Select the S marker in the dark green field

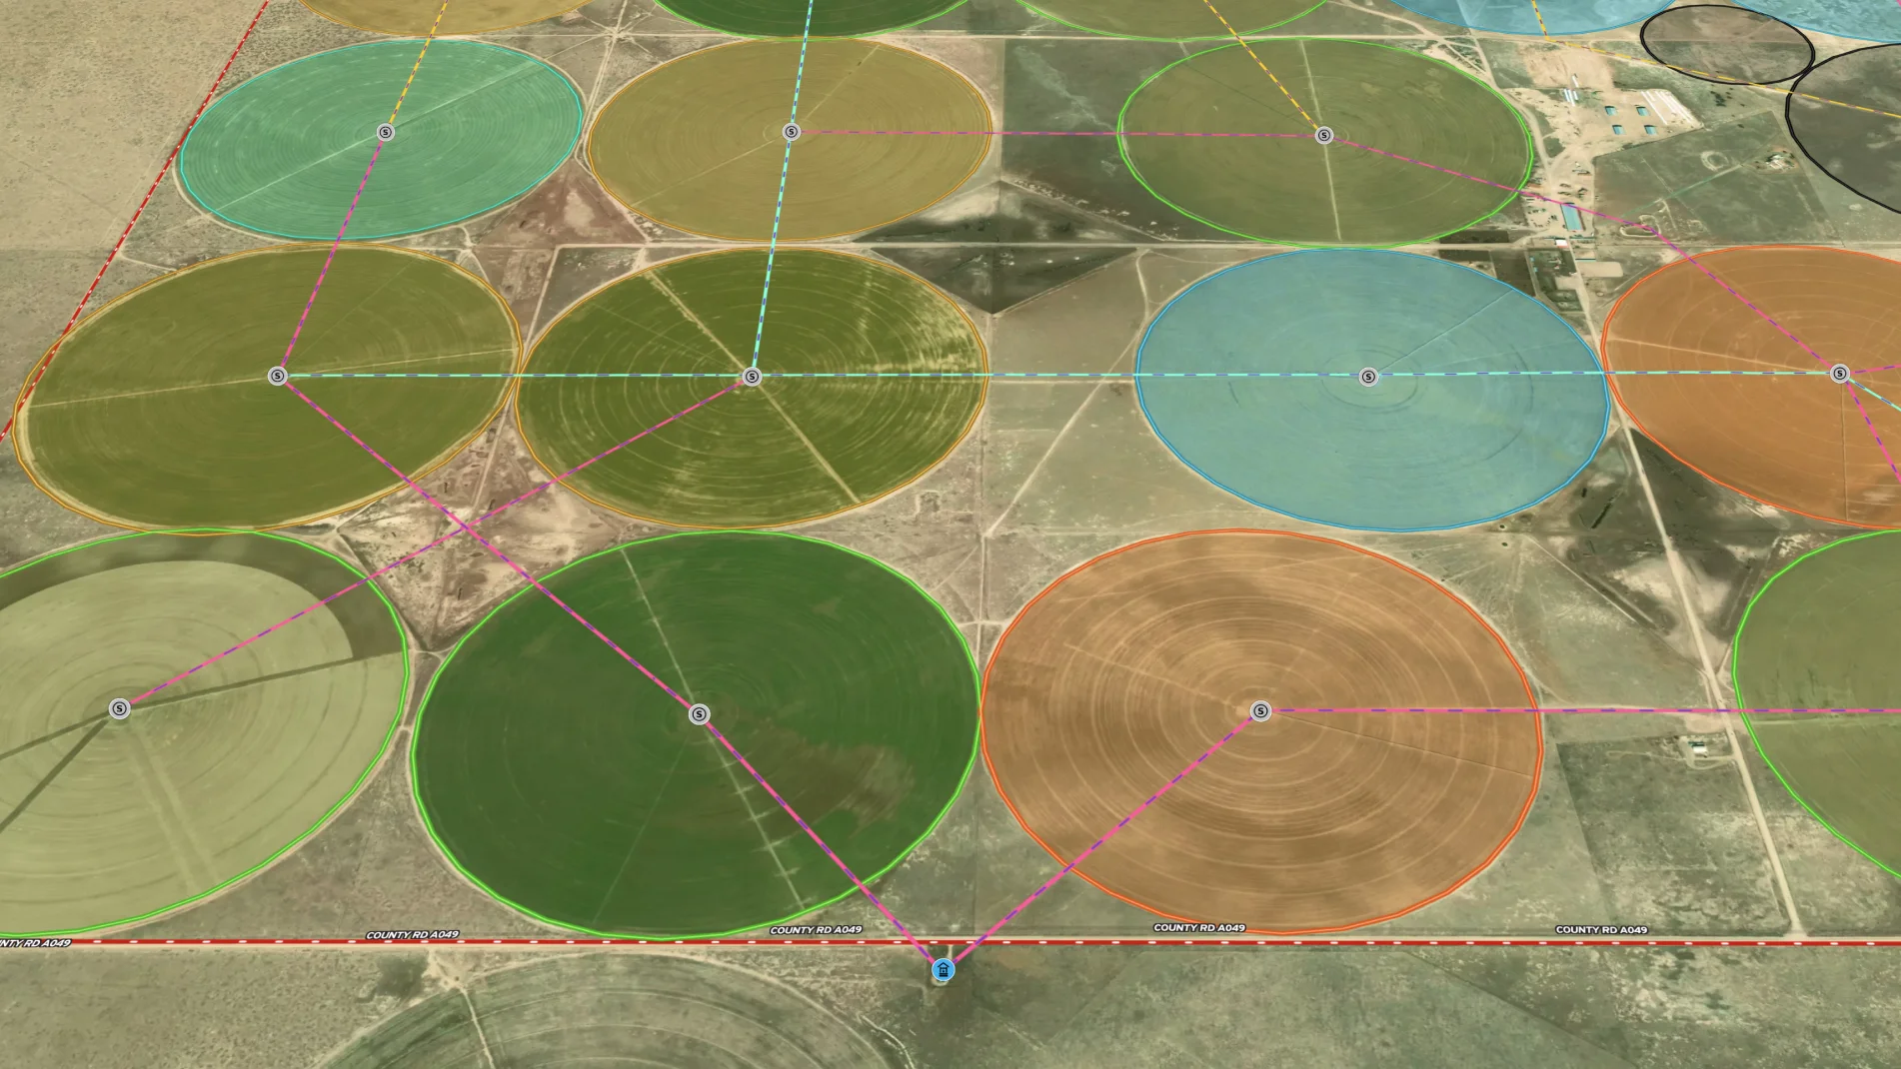click(x=699, y=713)
